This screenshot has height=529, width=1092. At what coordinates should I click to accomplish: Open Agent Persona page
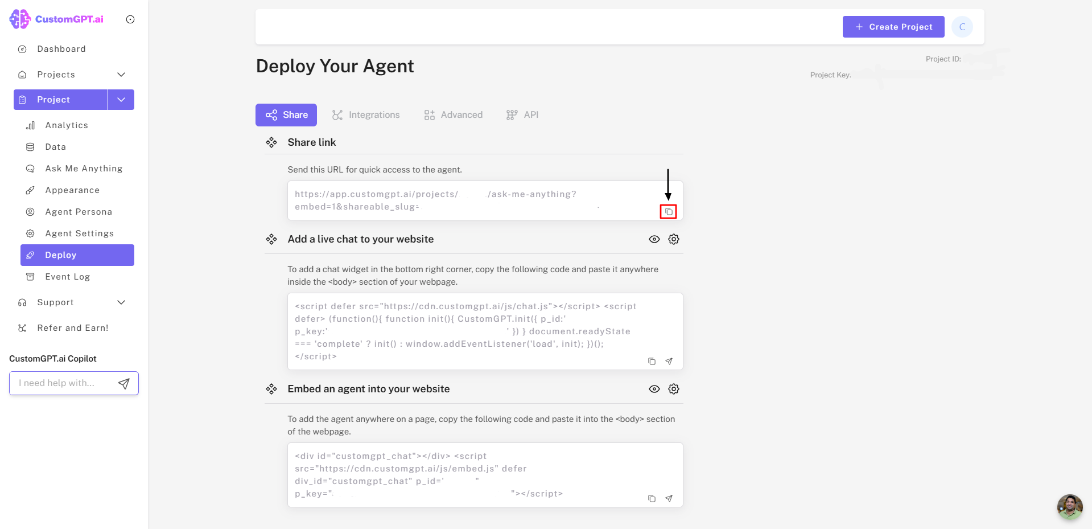tap(79, 212)
